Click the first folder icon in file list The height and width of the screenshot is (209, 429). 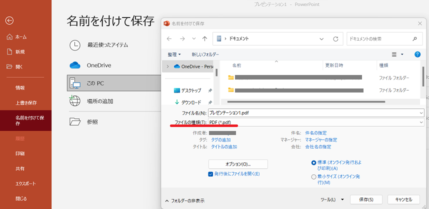231,77
